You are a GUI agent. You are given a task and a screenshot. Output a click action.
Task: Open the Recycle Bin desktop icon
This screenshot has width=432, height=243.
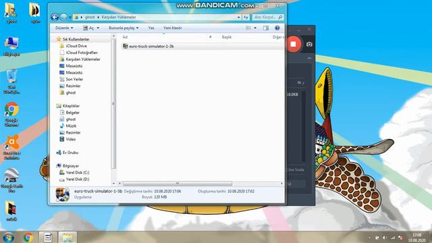(11, 82)
